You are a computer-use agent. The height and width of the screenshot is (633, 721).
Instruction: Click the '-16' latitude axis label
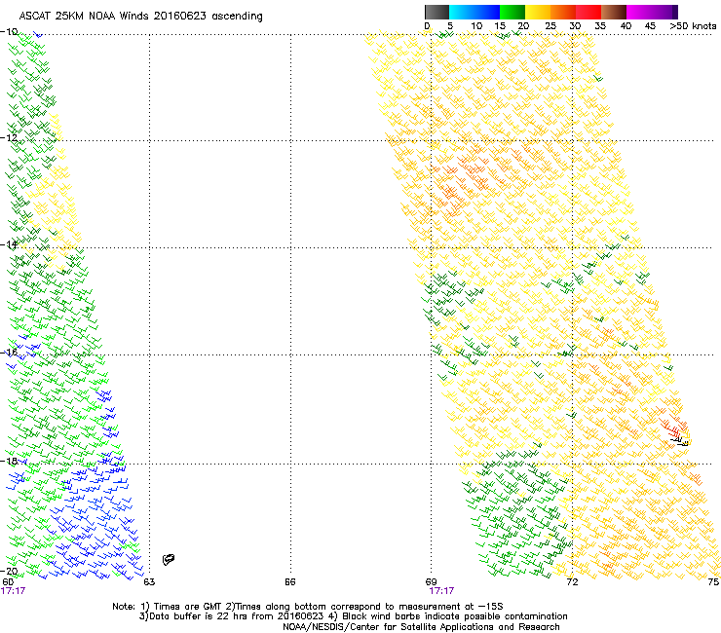(9, 353)
